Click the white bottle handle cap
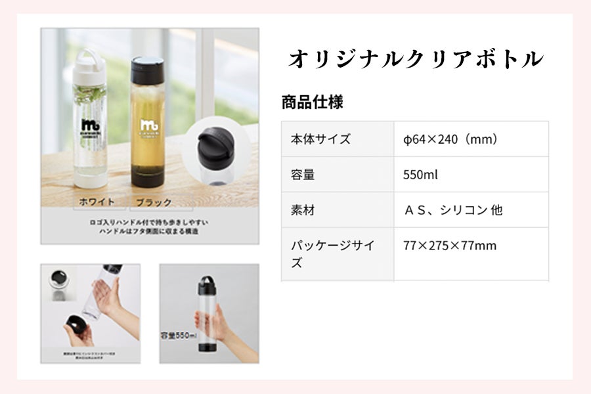 pos(90,67)
